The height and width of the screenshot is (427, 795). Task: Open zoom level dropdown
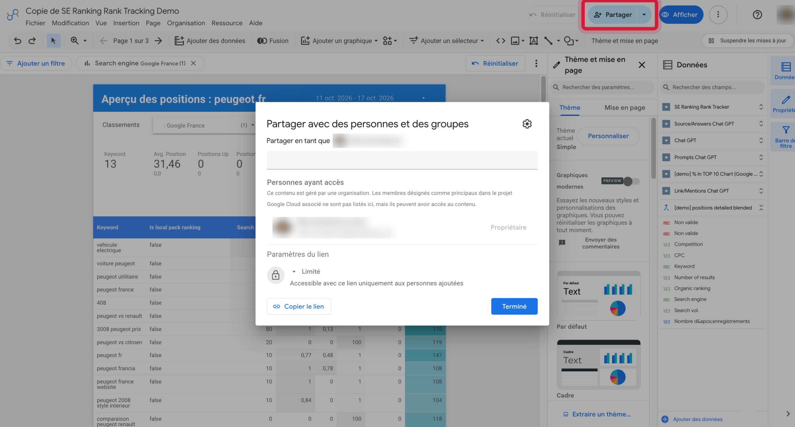point(84,41)
